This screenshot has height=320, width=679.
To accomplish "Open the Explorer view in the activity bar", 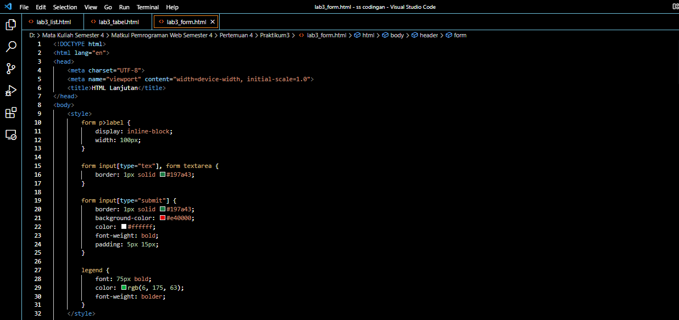I will tap(10, 25).
